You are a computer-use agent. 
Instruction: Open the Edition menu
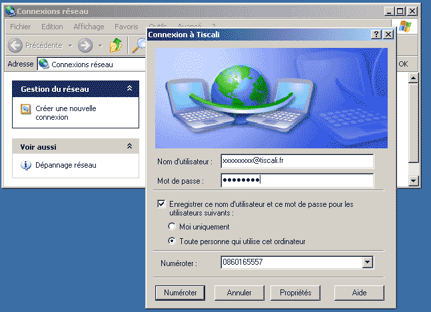point(52,27)
